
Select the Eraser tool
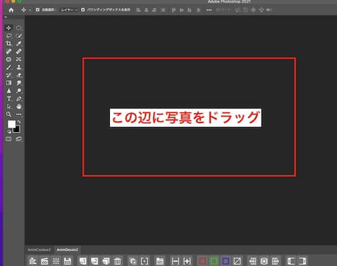(x=19, y=75)
